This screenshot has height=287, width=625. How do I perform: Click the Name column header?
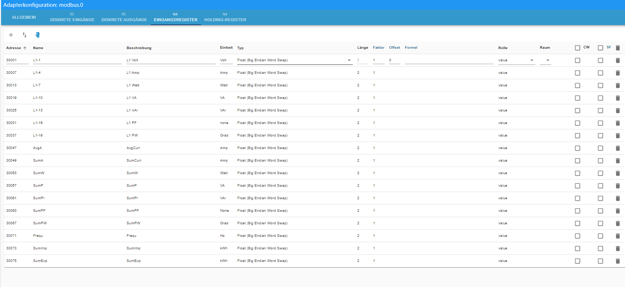[x=38, y=48]
